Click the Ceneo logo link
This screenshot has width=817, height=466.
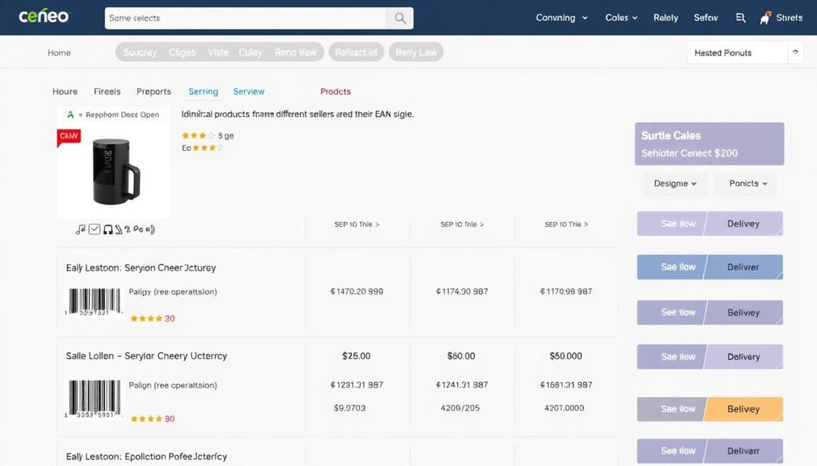pos(44,18)
